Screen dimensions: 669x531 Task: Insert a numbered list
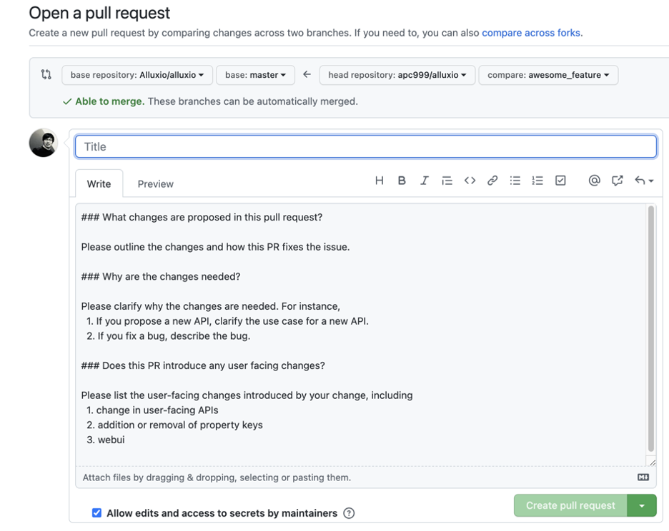[x=537, y=181]
